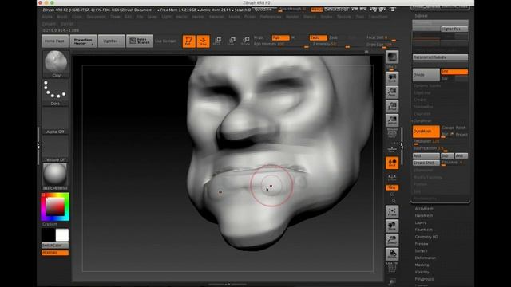This screenshot has height=287, width=511.
Task: Toggle the Zadd sculpt mode button
Action: click(318, 37)
